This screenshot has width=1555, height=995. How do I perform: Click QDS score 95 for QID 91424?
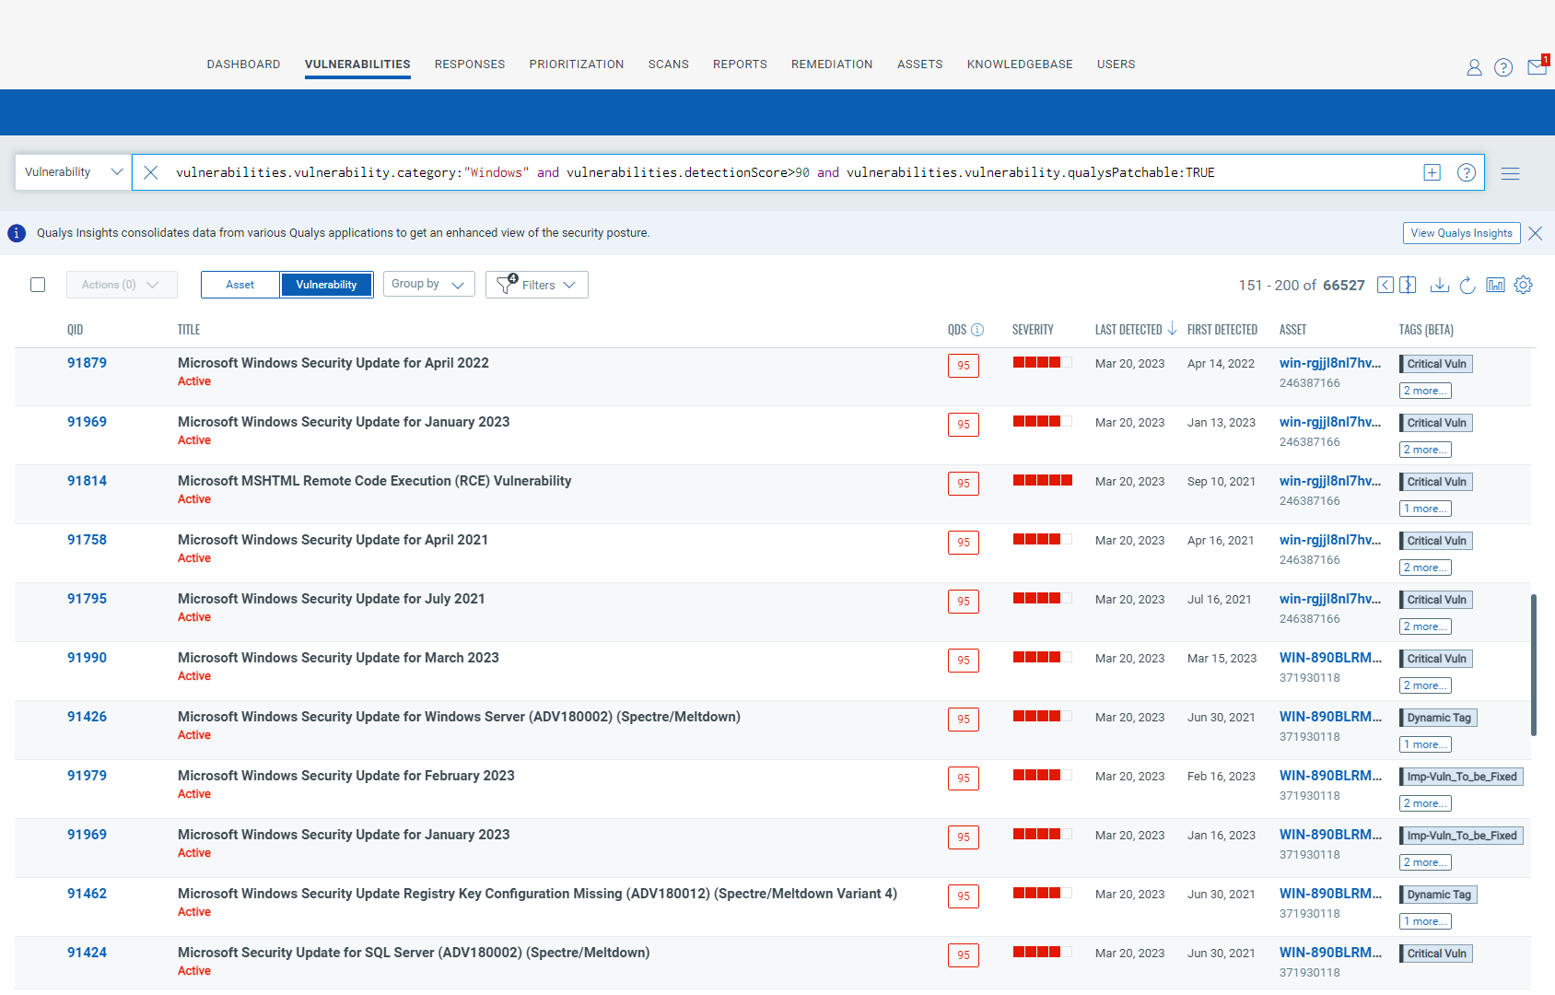click(964, 955)
